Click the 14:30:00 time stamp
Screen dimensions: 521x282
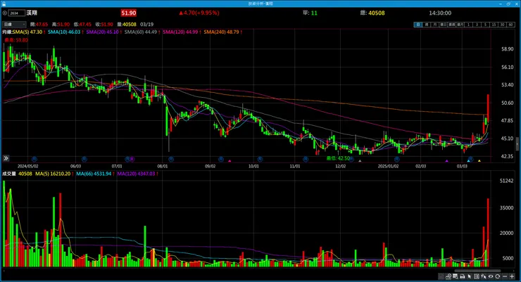click(440, 13)
